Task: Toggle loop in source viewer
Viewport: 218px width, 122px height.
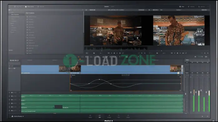Action: [123, 53]
